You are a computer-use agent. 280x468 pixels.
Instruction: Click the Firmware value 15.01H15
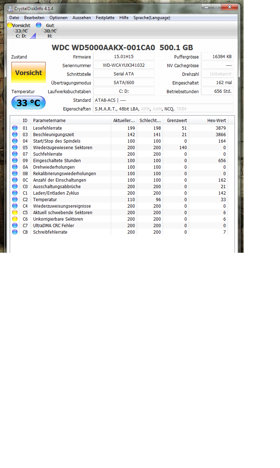(124, 57)
